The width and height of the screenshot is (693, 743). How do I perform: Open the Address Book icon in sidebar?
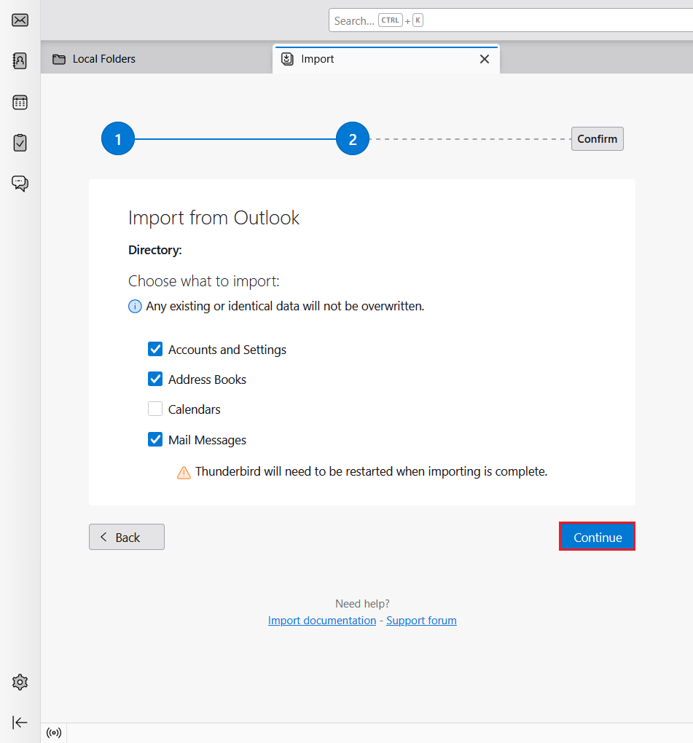tap(20, 60)
